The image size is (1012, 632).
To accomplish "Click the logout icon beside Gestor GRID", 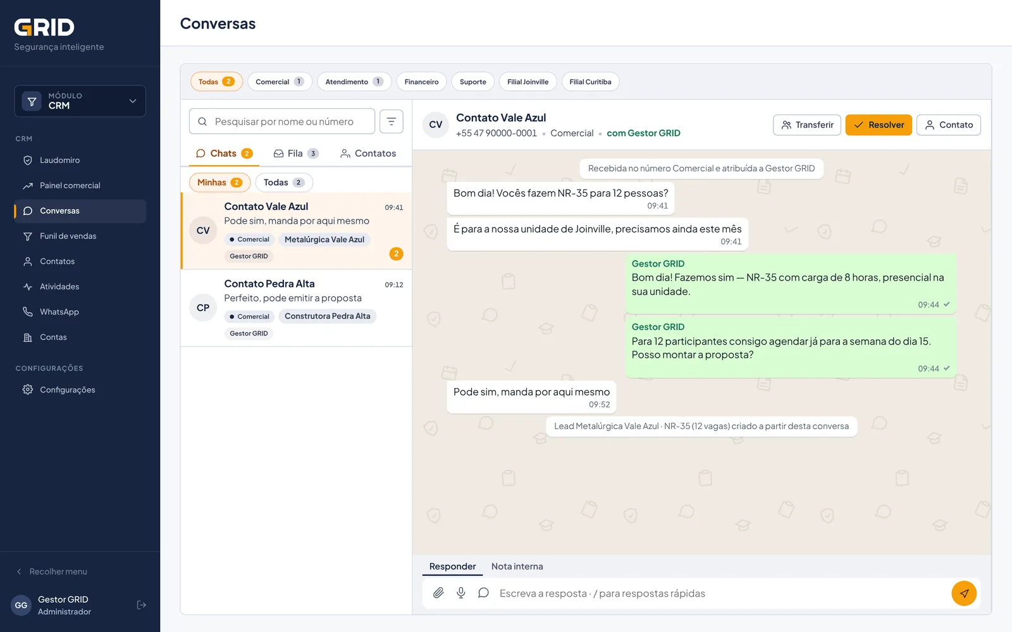I will tap(142, 605).
